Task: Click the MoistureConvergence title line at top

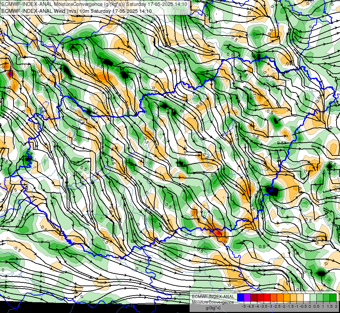Action: [94, 4]
